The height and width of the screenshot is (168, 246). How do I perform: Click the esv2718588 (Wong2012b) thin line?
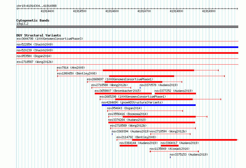[111, 88]
